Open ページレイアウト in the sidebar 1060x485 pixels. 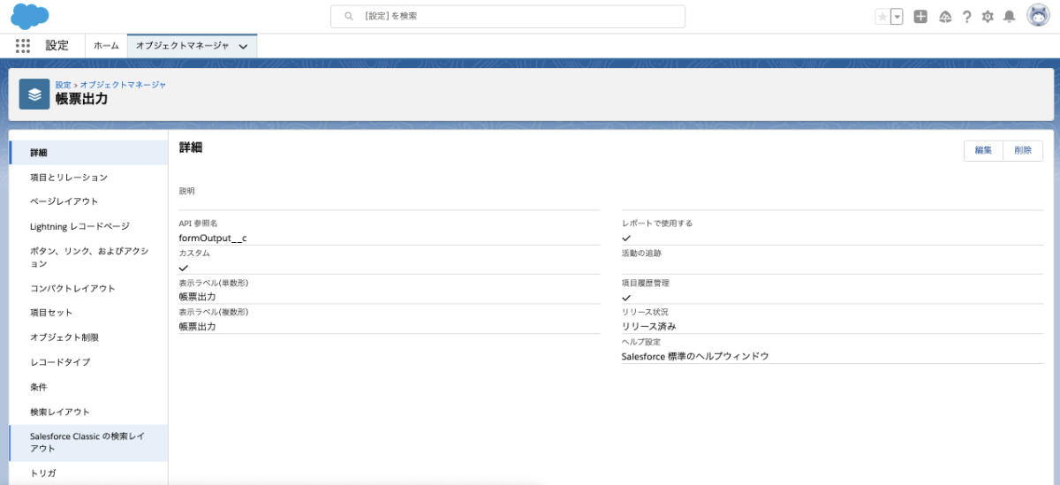tap(88, 201)
